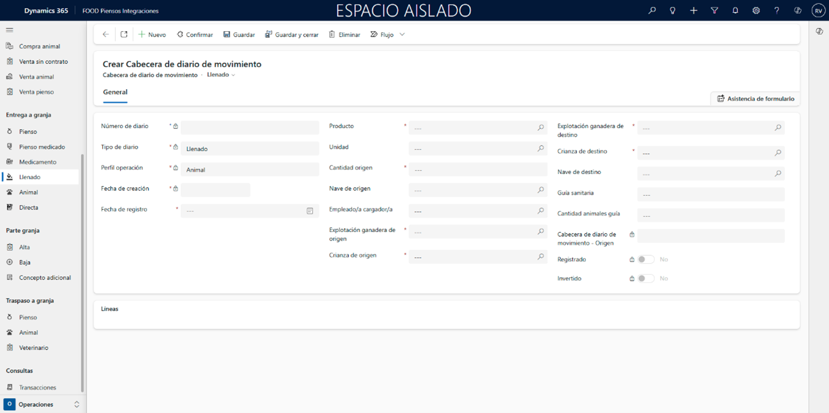Viewport: 829px width, 413px height.
Task: Click Asistencia de formulario button
Action: 756,99
